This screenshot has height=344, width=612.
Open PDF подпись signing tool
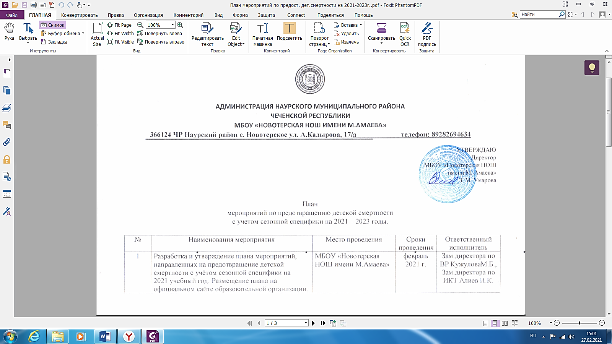427,34
